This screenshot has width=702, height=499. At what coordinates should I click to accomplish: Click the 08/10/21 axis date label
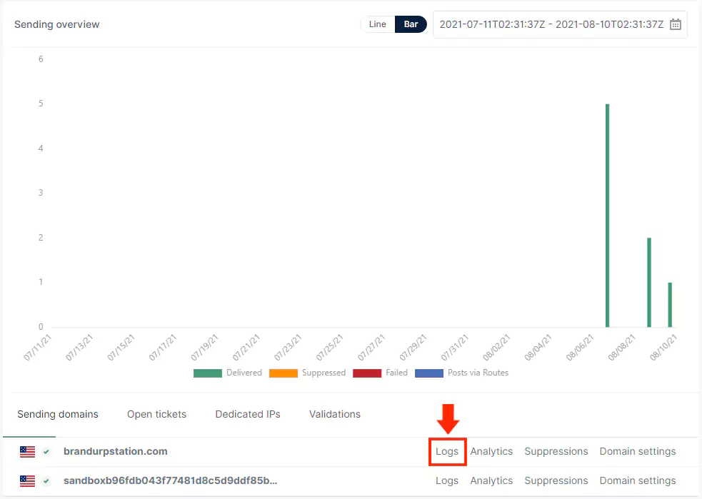click(663, 347)
